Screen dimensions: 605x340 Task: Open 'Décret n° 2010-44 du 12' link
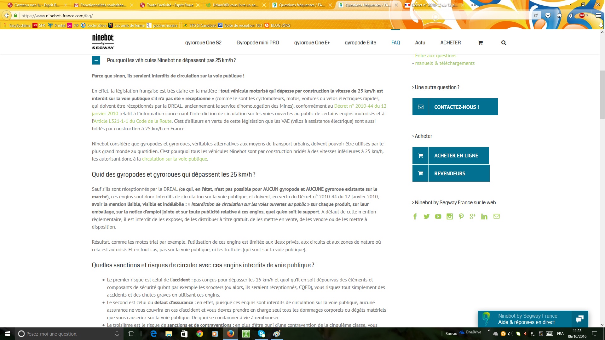[360, 106]
